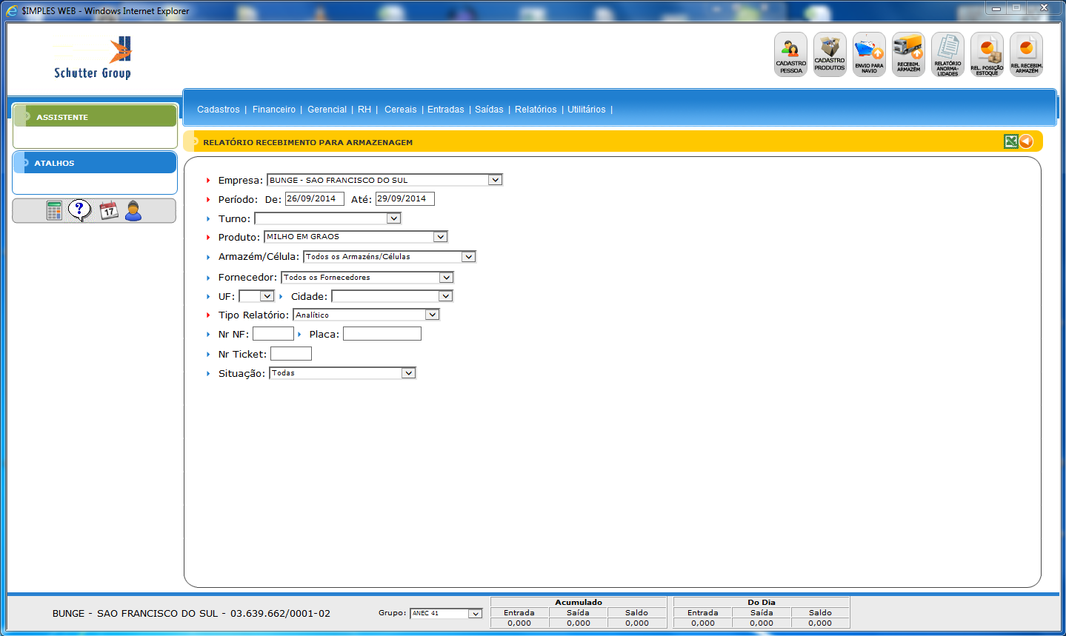Open the Produto dropdown list

click(440, 237)
